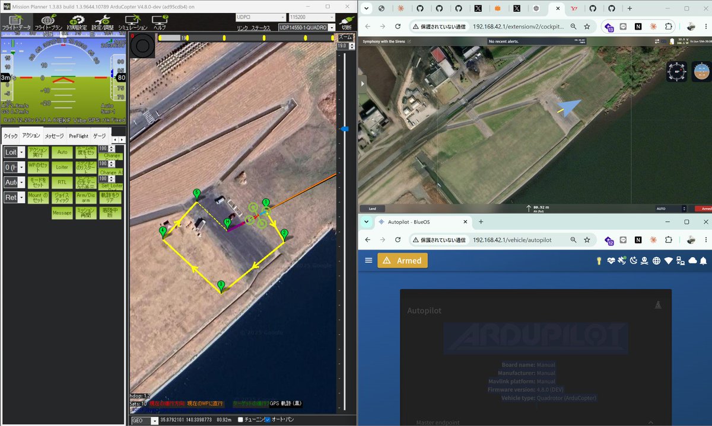Open the Help (ヘルプ) icon in Mission Planner
This screenshot has width=712, height=426.
pos(160,22)
